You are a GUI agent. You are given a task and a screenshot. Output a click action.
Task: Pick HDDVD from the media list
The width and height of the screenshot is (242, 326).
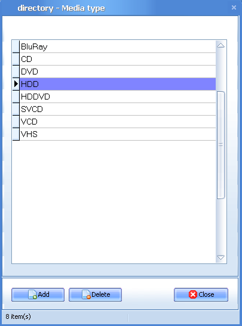118,97
